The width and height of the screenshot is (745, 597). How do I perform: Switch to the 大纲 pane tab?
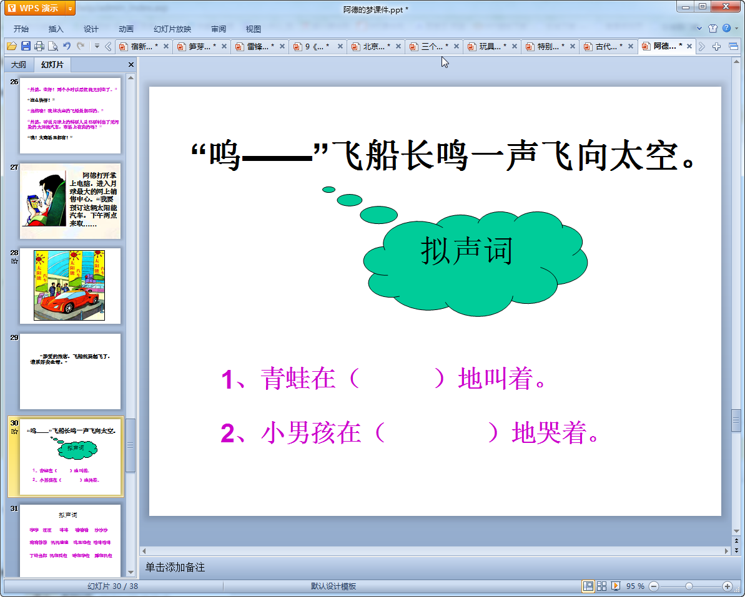coord(19,64)
